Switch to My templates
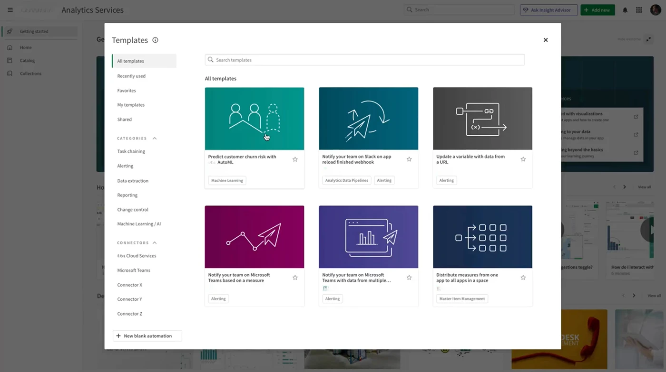666x372 pixels. [x=131, y=105]
